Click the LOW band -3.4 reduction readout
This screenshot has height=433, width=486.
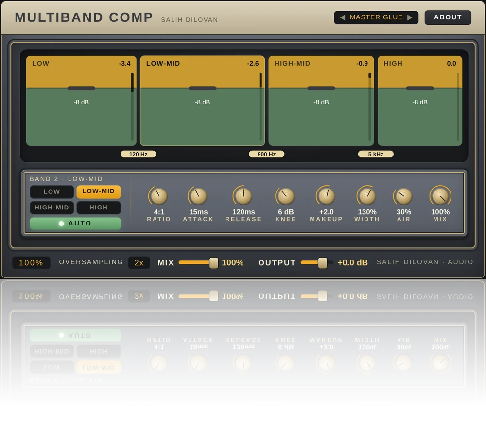[x=124, y=64]
